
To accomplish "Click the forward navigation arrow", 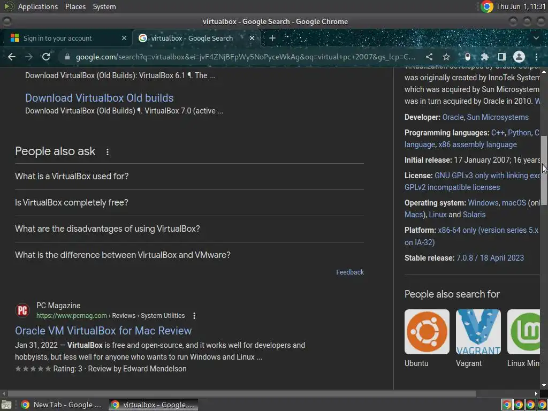I will coord(29,57).
